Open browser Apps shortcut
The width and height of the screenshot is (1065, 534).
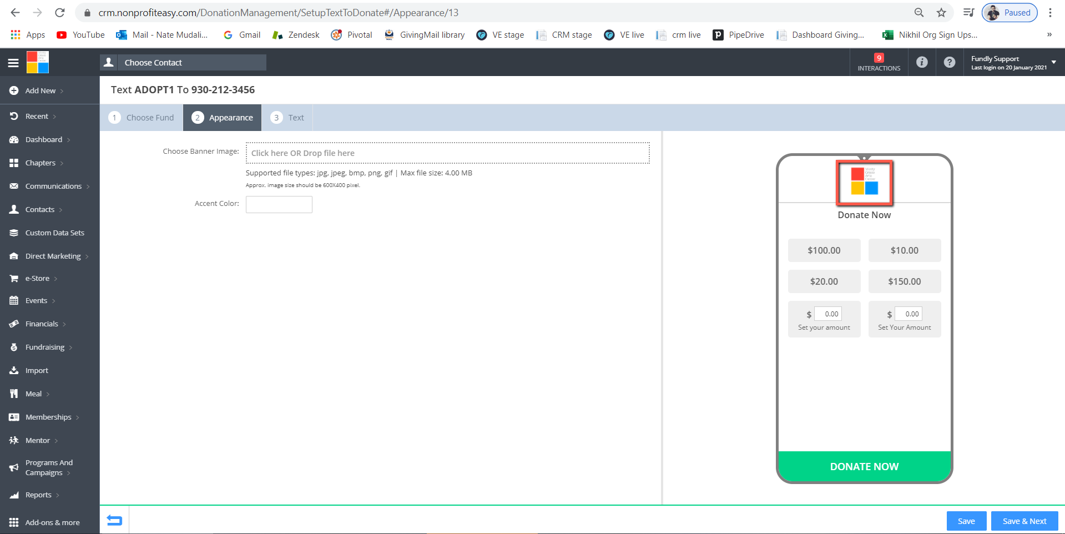tap(28, 34)
